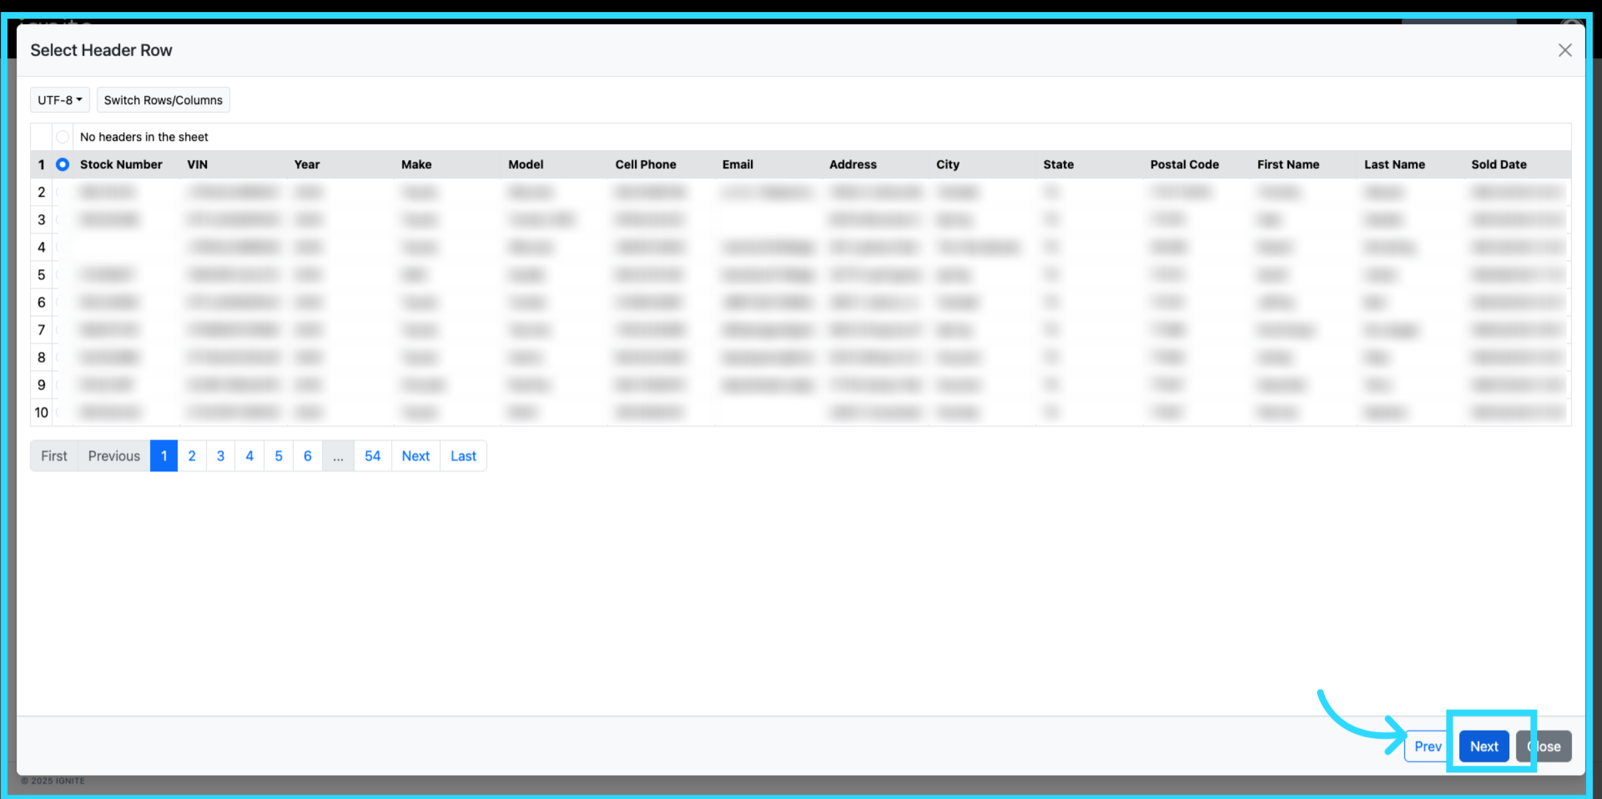The width and height of the screenshot is (1602, 799).
Task: Click pagination Next link
Action: point(415,456)
